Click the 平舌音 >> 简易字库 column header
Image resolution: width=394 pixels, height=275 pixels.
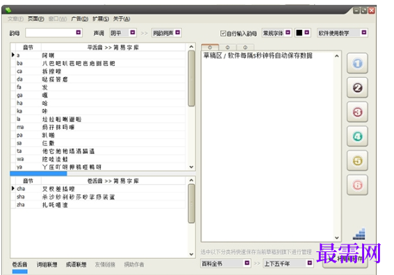(x=113, y=47)
